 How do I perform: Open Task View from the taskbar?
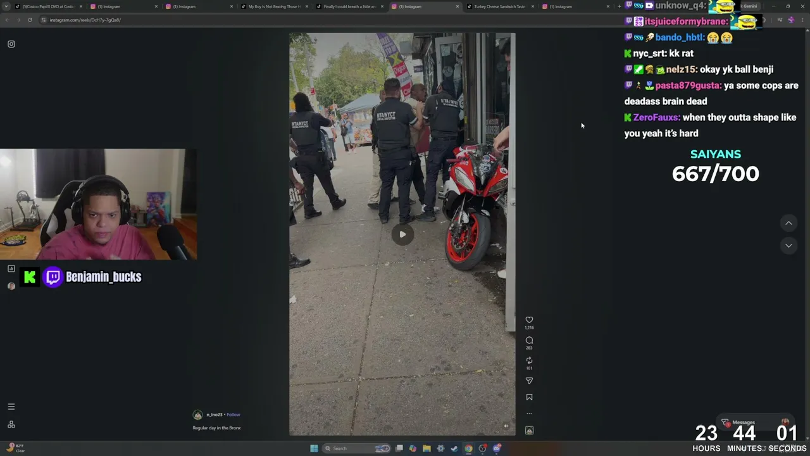click(x=399, y=448)
